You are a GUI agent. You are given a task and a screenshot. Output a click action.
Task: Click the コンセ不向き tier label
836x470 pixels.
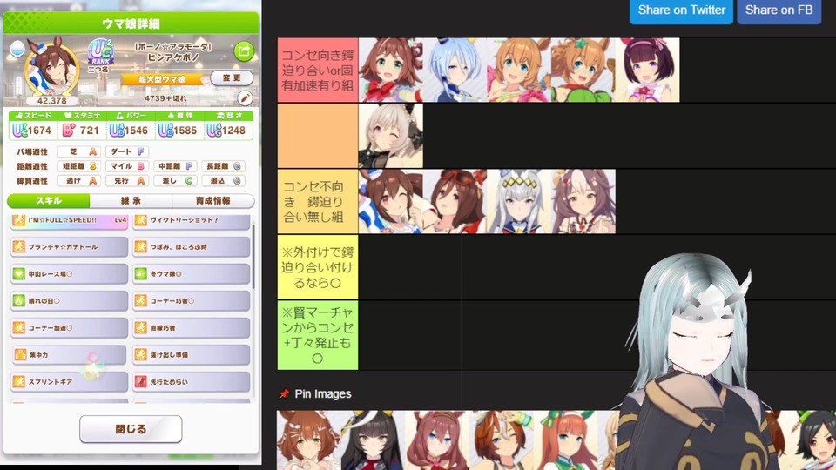pos(318,201)
